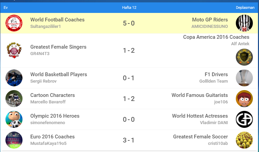Select the Golllden Team trophy avatar

(x=244, y=78)
